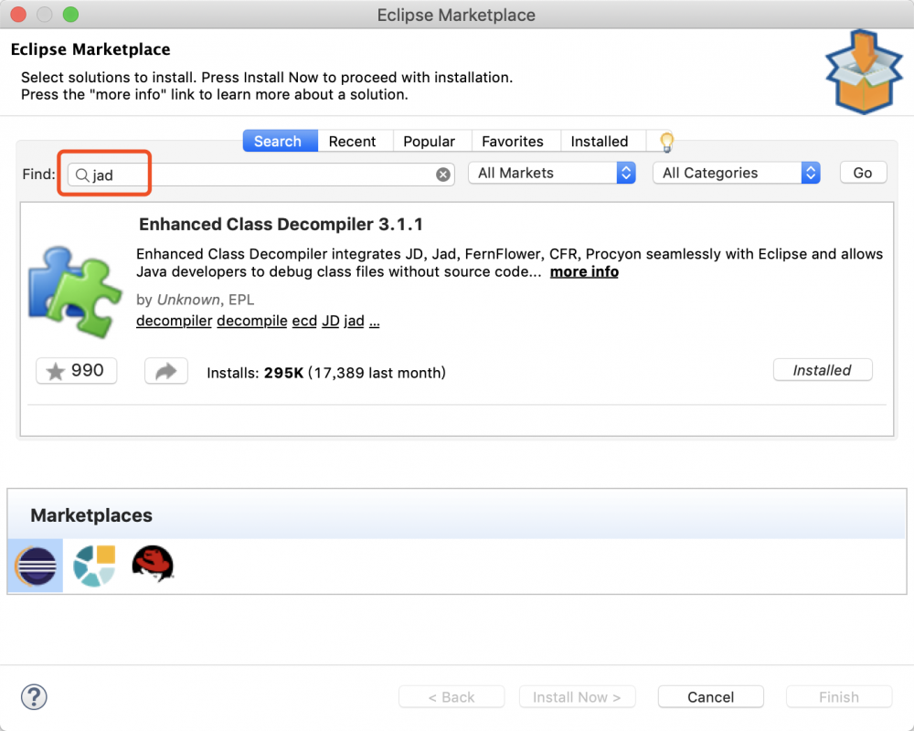Open the more info link

click(584, 272)
